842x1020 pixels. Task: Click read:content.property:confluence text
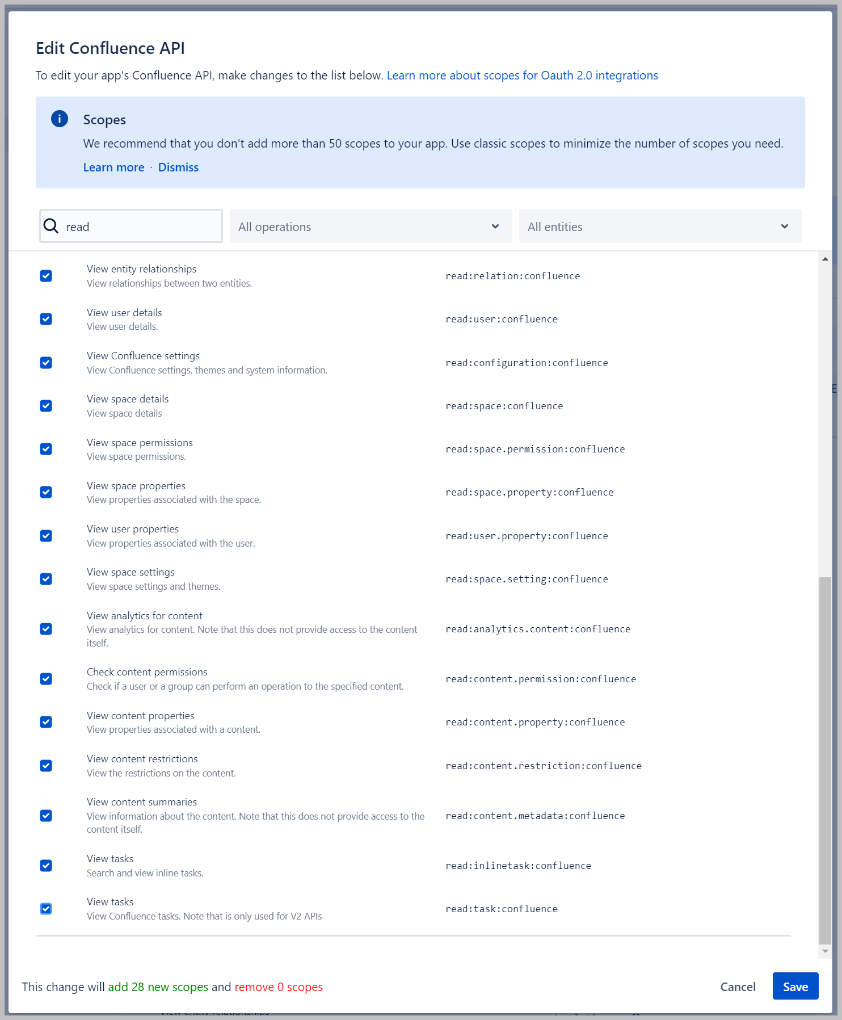[x=535, y=722]
